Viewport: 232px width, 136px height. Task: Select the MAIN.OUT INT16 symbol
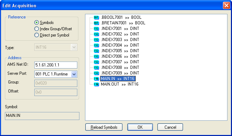point(120,84)
